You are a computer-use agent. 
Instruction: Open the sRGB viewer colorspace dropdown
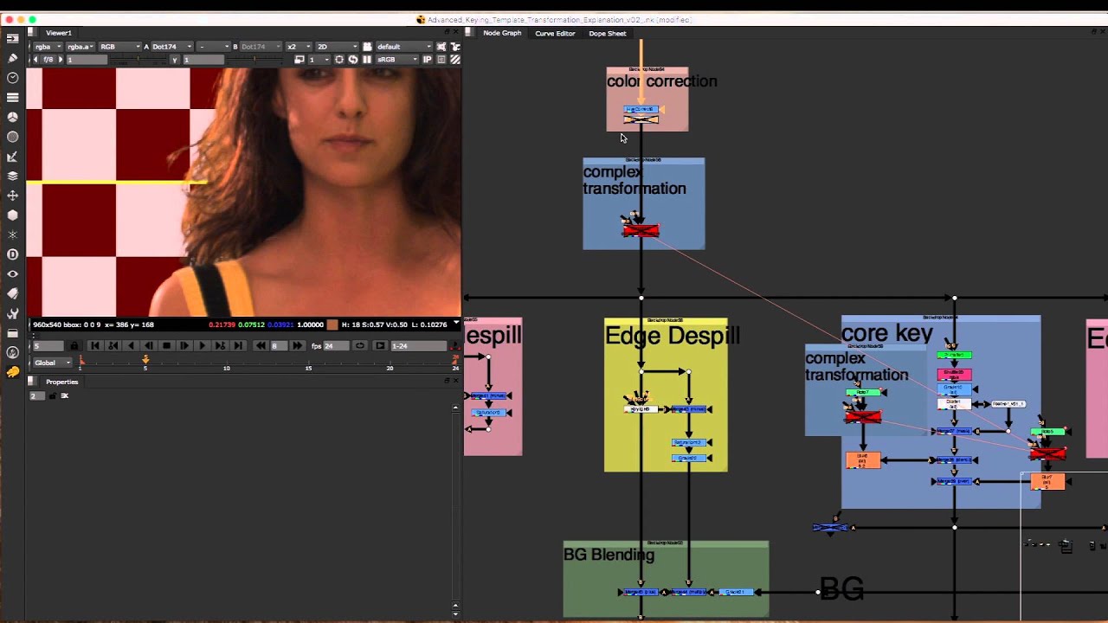tap(396, 60)
